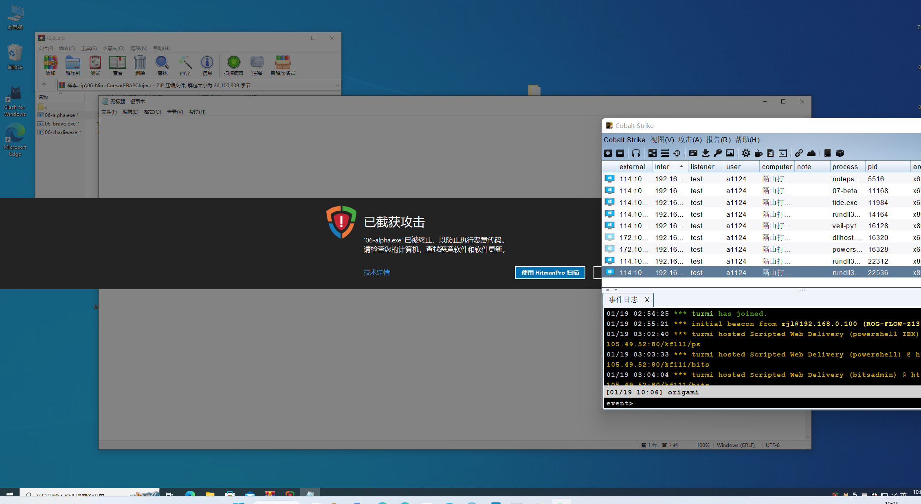
Task: Generate Windows executable with gear icon
Action: tap(746, 153)
